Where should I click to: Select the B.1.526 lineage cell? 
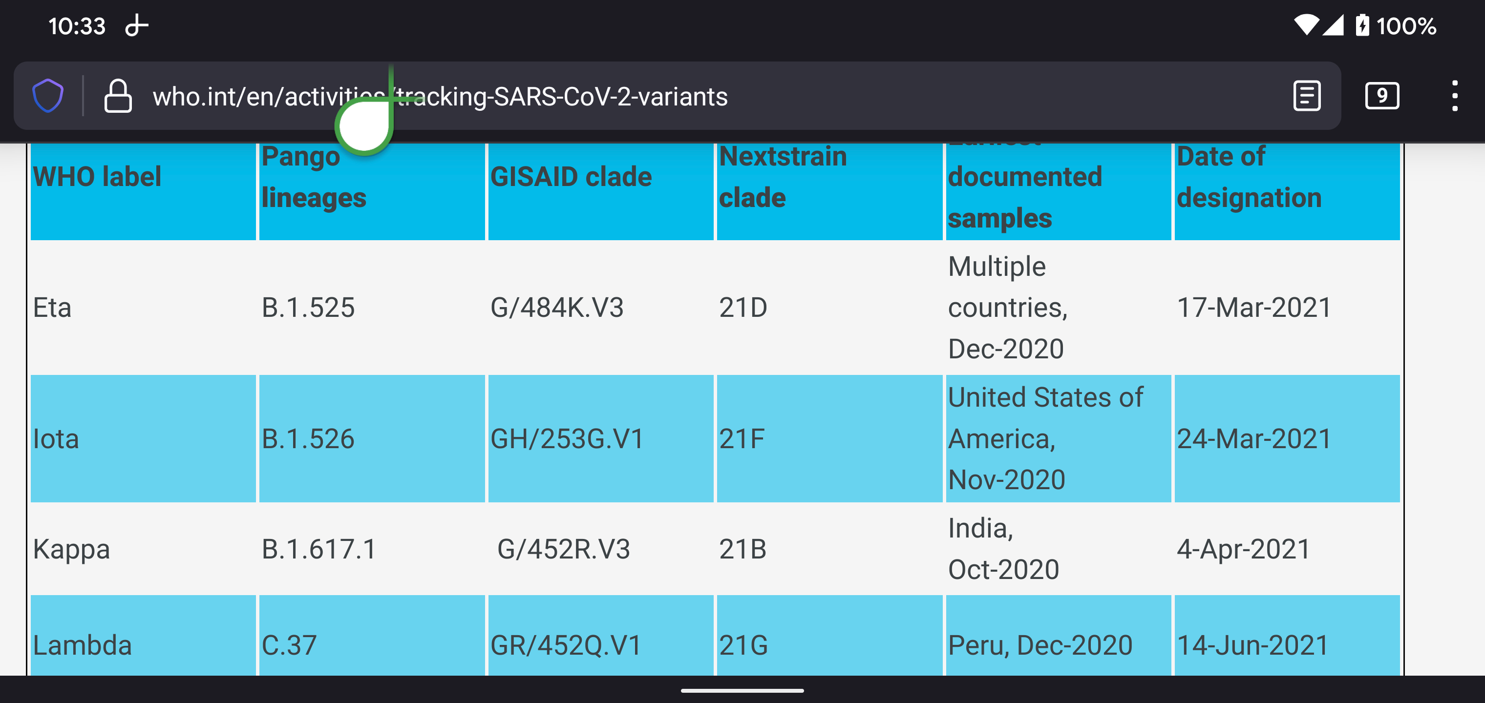(x=308, y=439)
